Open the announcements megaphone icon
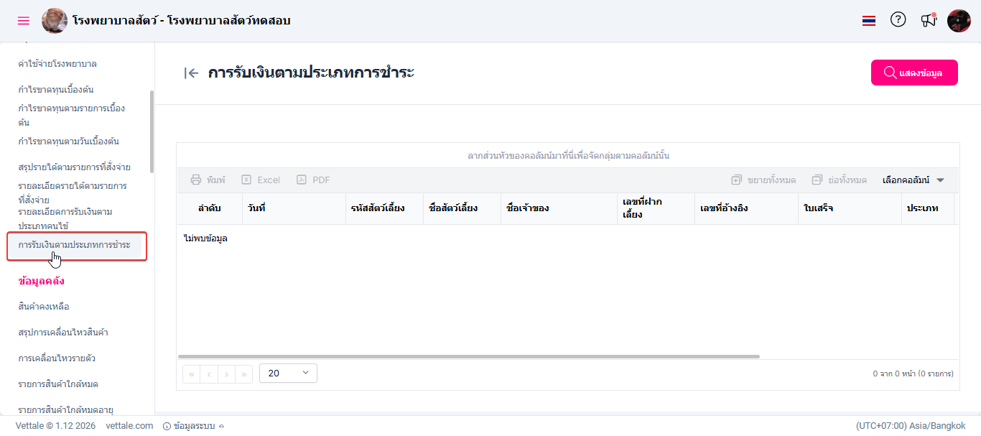 [x=929, y=20]
